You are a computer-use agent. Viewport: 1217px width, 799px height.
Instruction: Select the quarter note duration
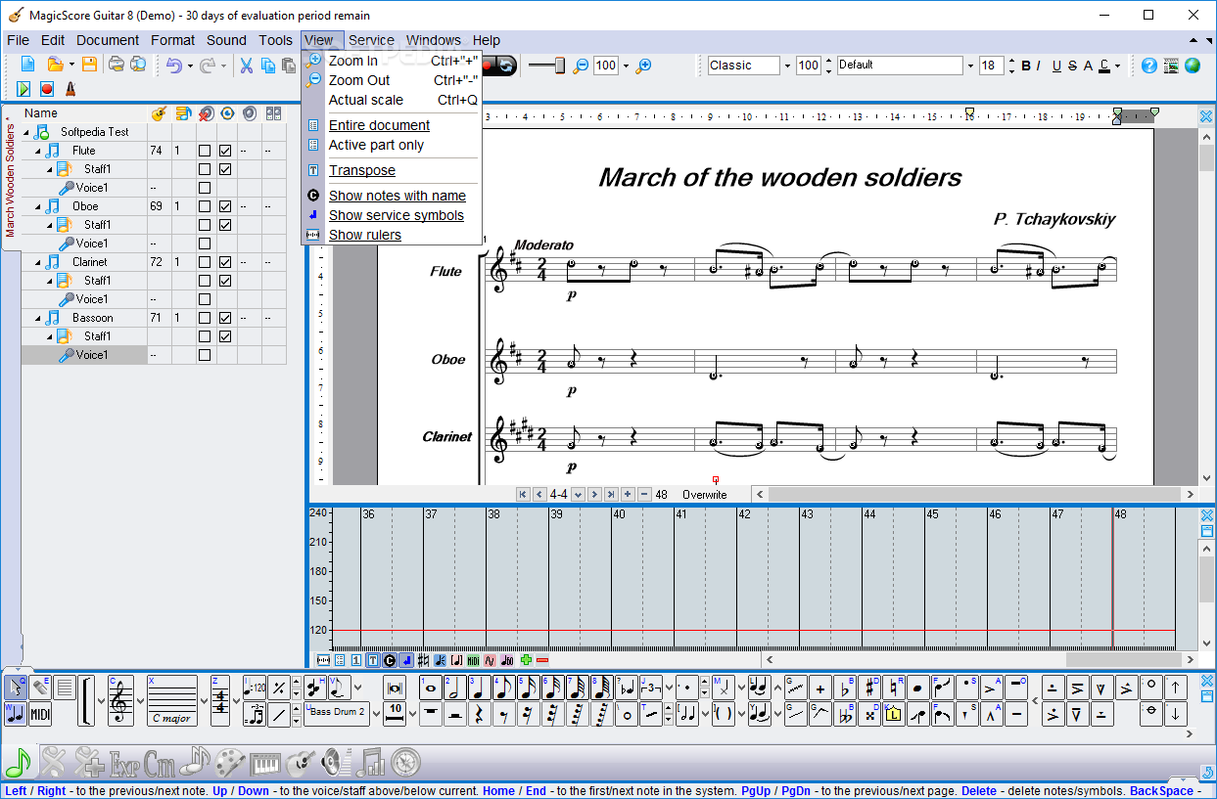pos(480,688)
